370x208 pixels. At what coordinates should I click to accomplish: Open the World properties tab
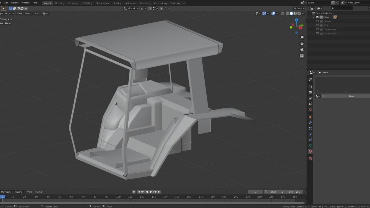[x=310, y=110]
